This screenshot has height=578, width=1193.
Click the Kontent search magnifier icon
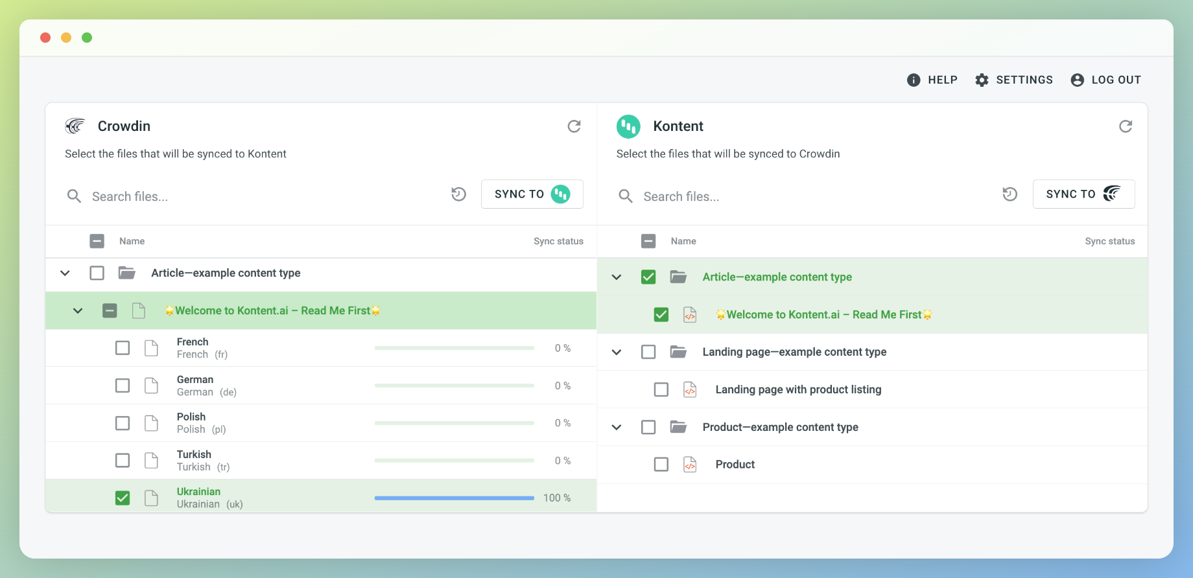[626, 196]
